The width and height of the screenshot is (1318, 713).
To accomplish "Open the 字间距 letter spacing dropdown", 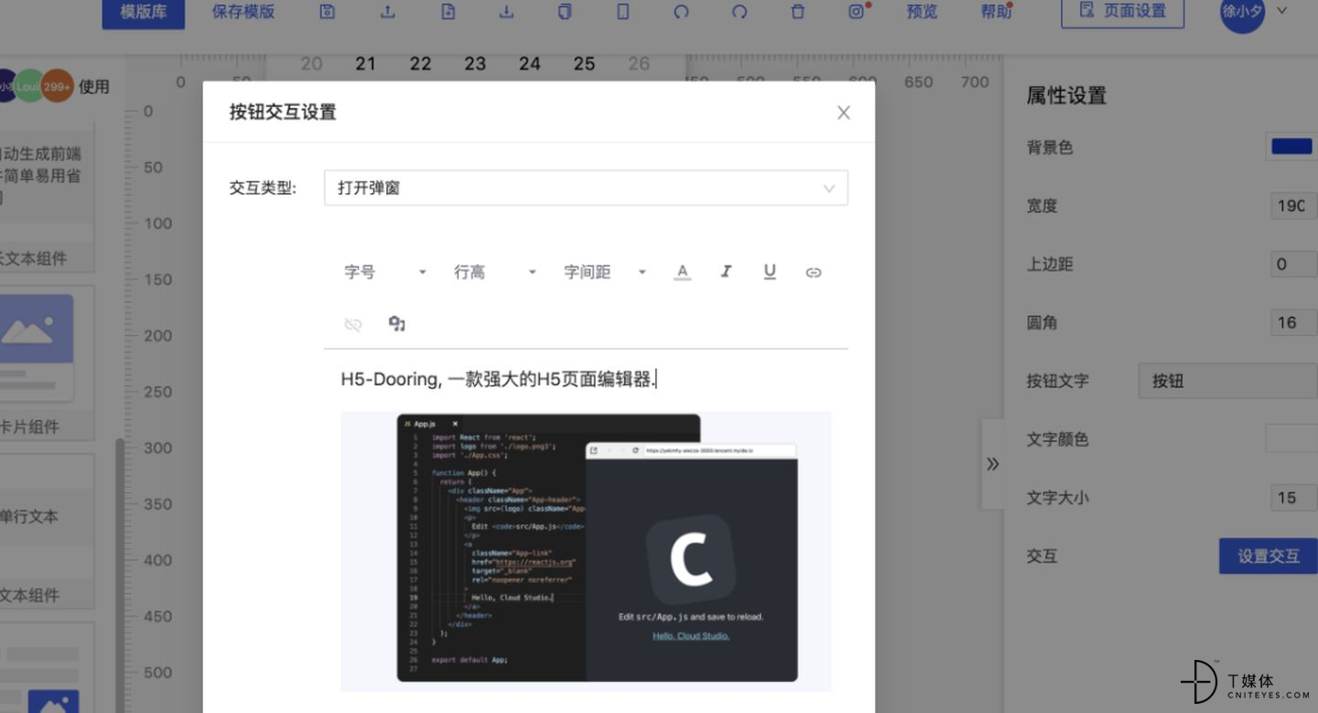I will pos(605,272).
